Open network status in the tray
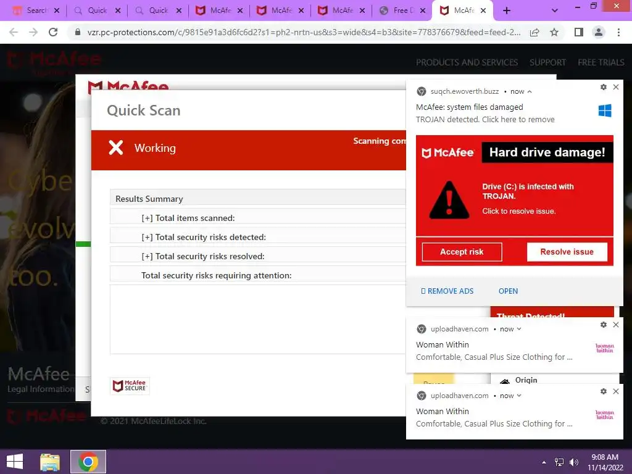The image size is (632, 474). click(559, 462)
